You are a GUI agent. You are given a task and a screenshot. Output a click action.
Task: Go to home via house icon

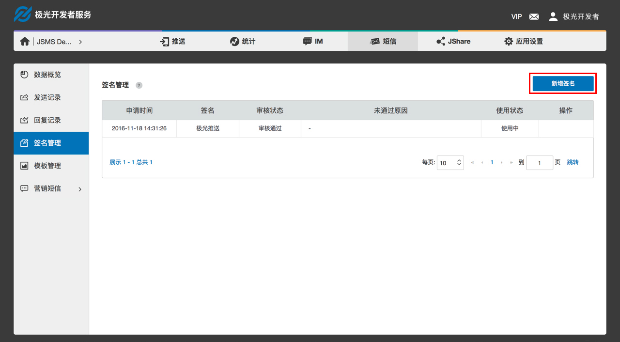25,42
